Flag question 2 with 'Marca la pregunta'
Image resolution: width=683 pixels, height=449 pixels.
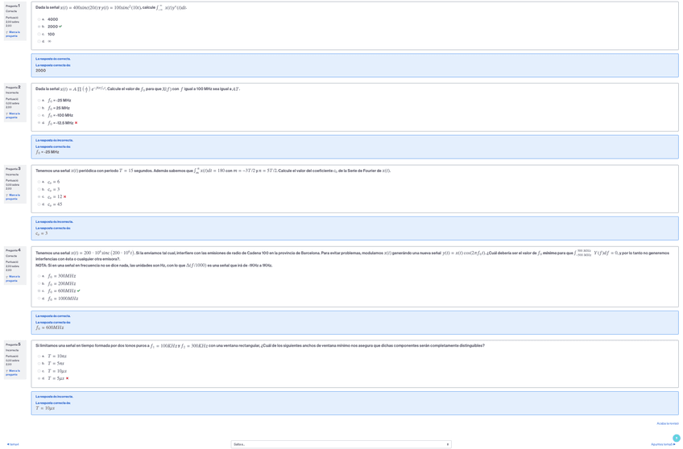click(x=13, y=115)
